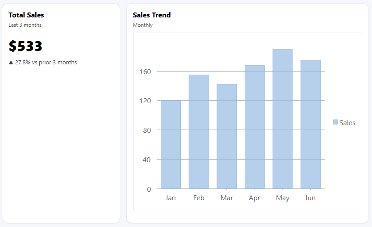The width and height of the screenshot is (372, 227).
Task: Click the $533 total sales value
Action: point(25,46)
